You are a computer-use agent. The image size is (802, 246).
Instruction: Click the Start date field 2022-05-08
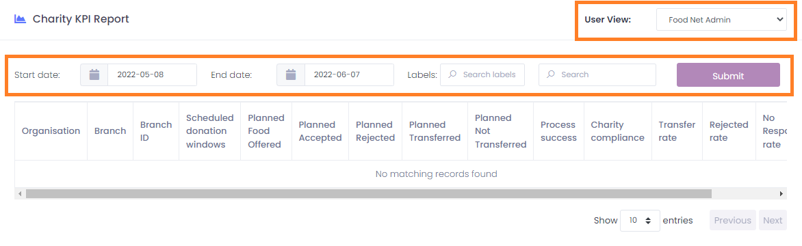point(153,74)
